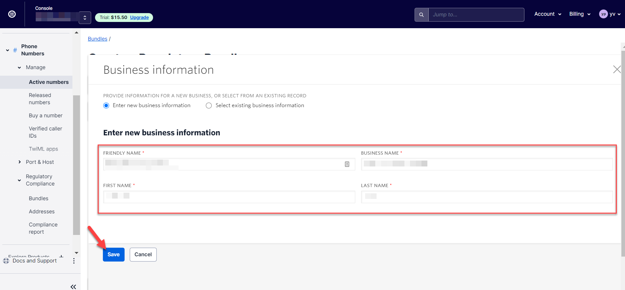The image size is (625, 290).
Task: Open the Account menu
Action: 548,14
